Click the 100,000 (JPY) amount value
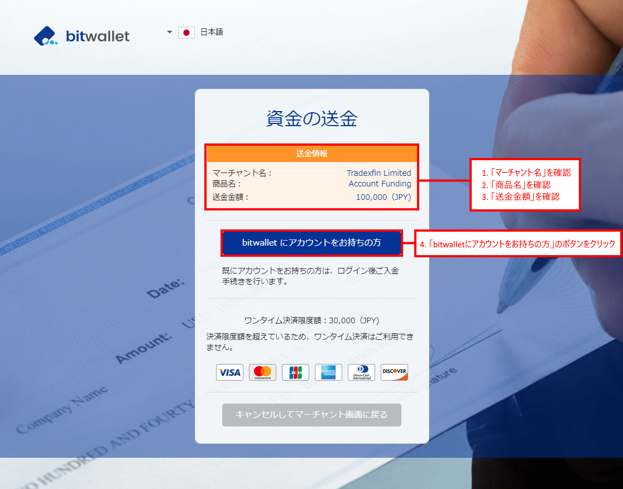The height and width of the screenshot is (489, 623). coord(383,196)
